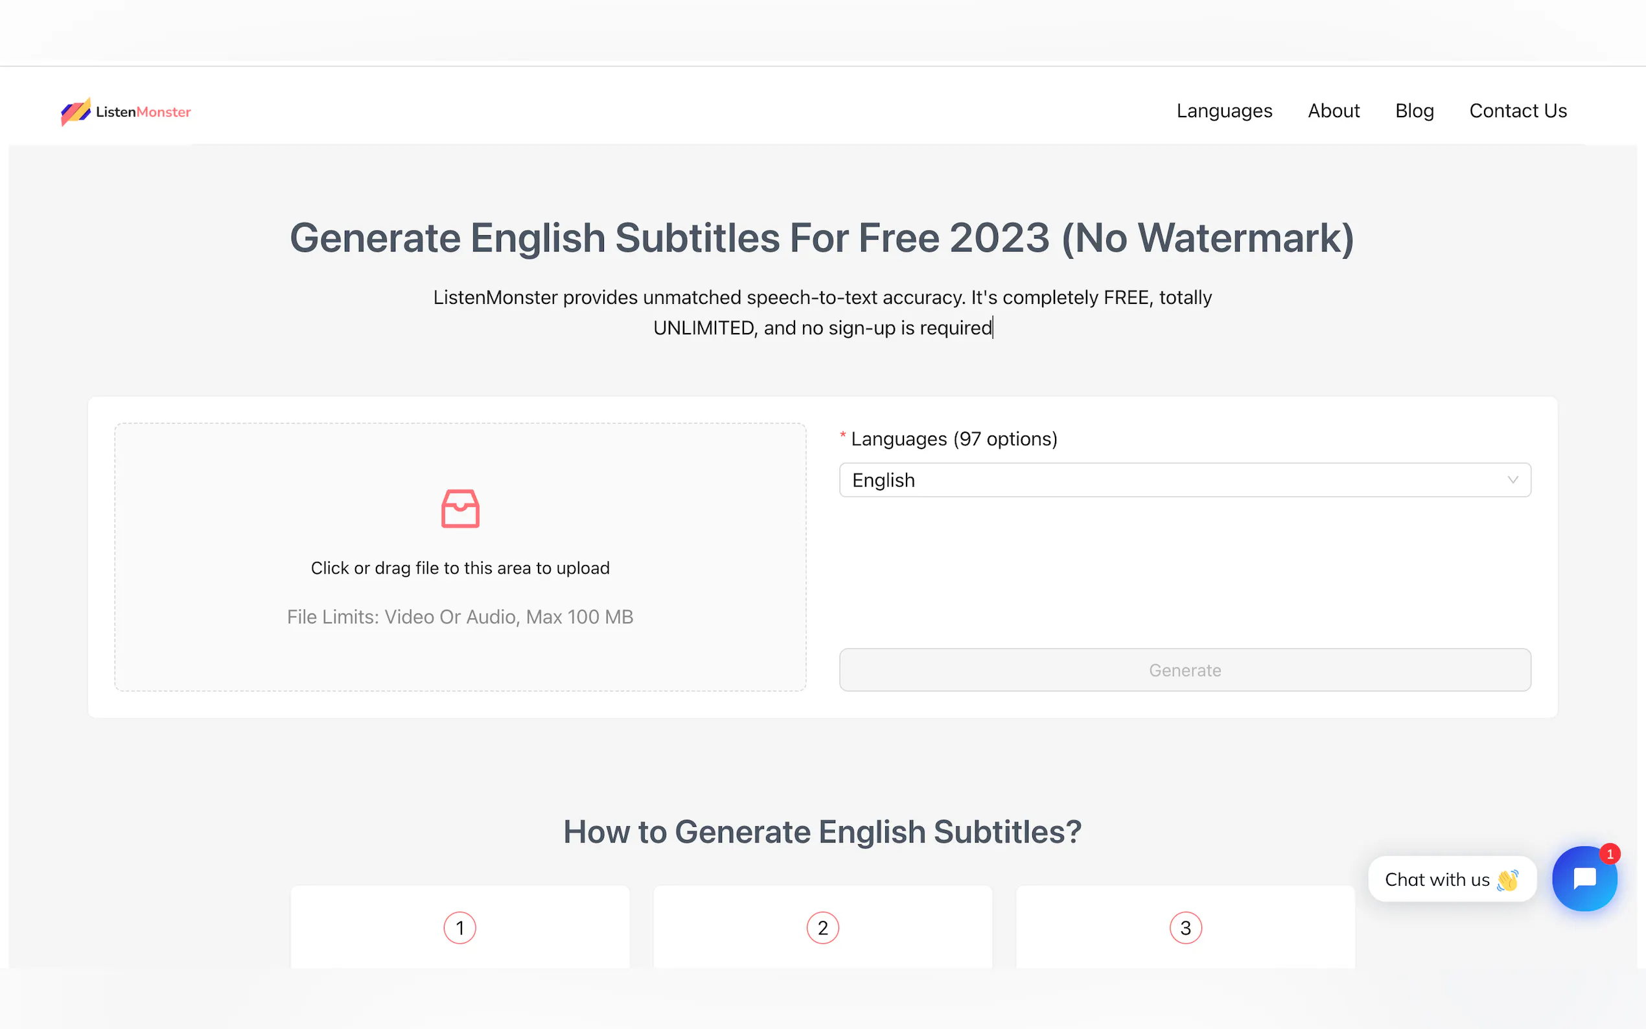The height and width of the screenshot is (1029, 1646).
Task: Open the Blog link
Action: click(1414, 111)
